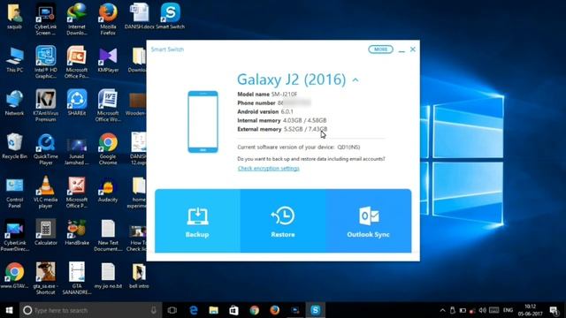This screenshot has width=566, height=318.
Task: Start Outlook Sync
Action: click(x=368, y=221)
